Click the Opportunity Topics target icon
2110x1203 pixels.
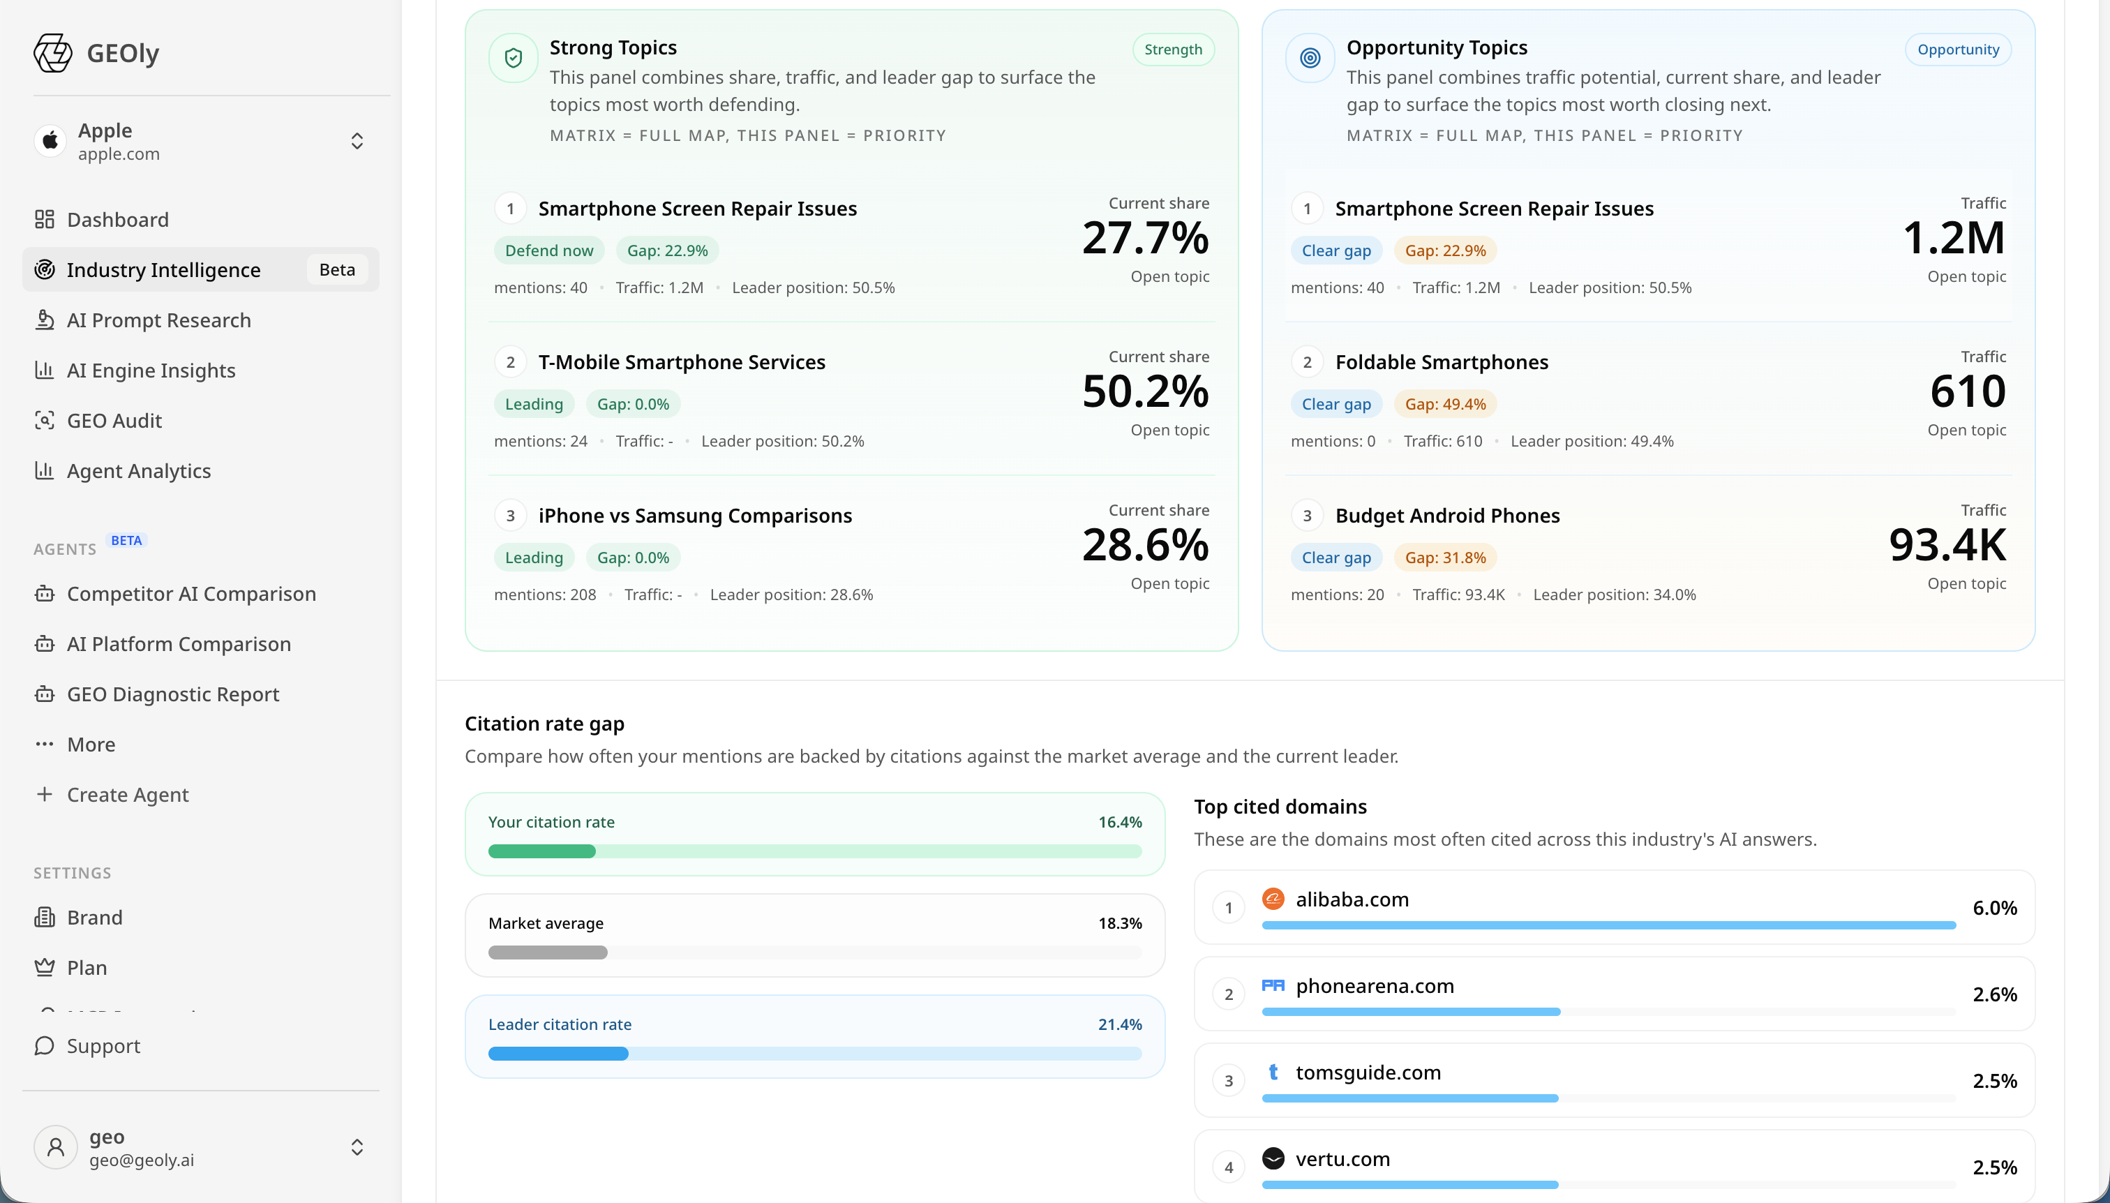pos(1310,58)
